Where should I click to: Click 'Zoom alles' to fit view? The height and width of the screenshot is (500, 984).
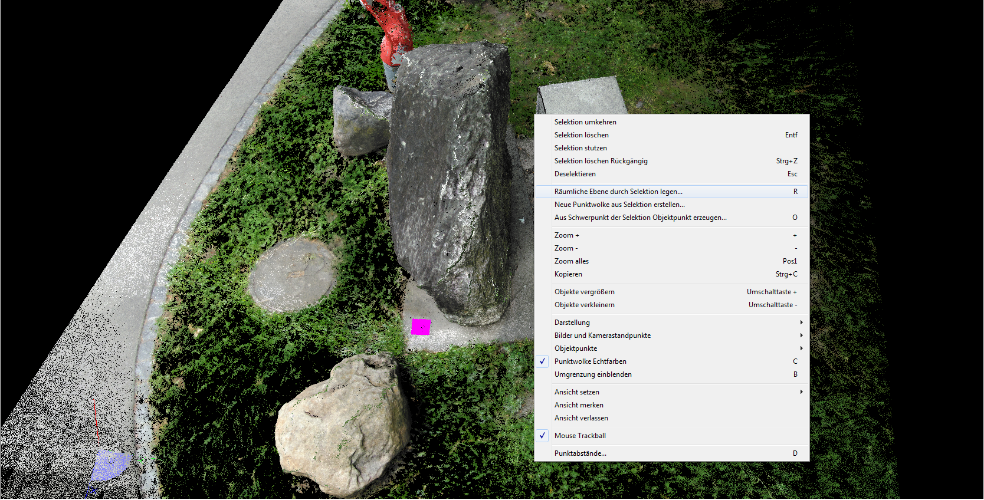pos(571,261)
